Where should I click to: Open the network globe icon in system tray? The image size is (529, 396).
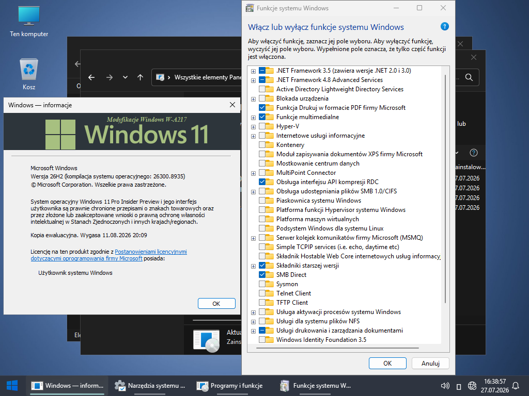pyautogui.click(x=472, y=386)
